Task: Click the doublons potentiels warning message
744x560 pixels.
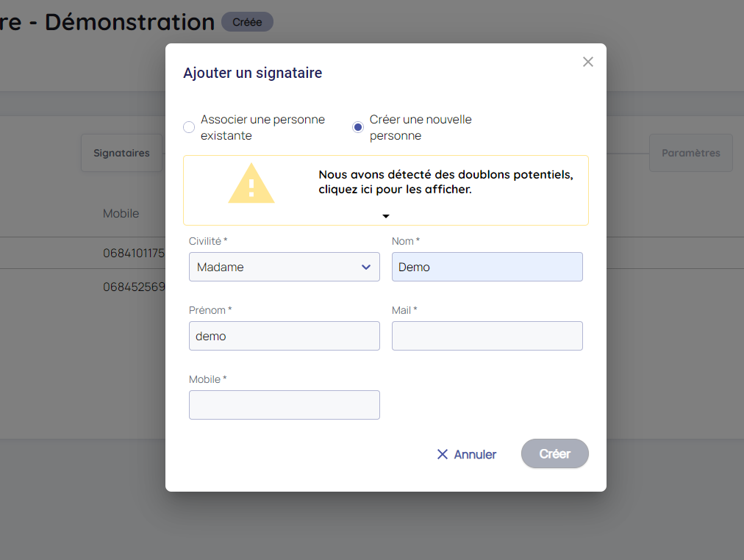Action: click(445, 182)
